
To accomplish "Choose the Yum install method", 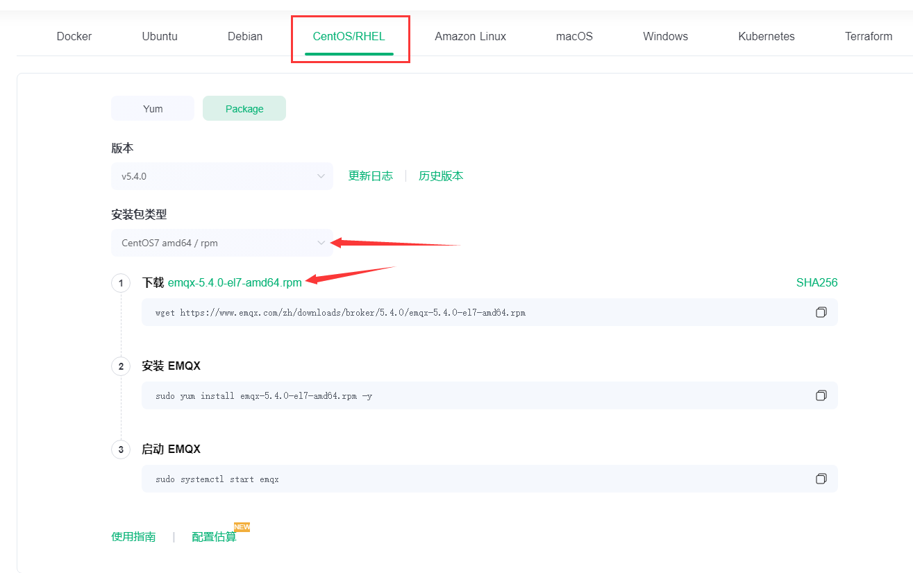I will pyautogui.click(x=153, y=108).
